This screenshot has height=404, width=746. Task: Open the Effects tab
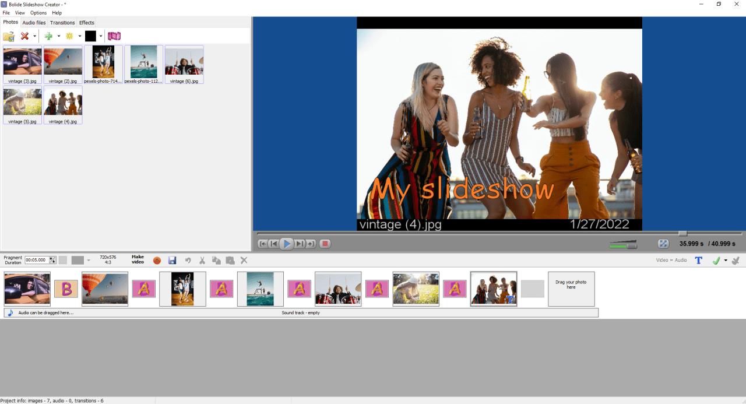pos(87,23)
